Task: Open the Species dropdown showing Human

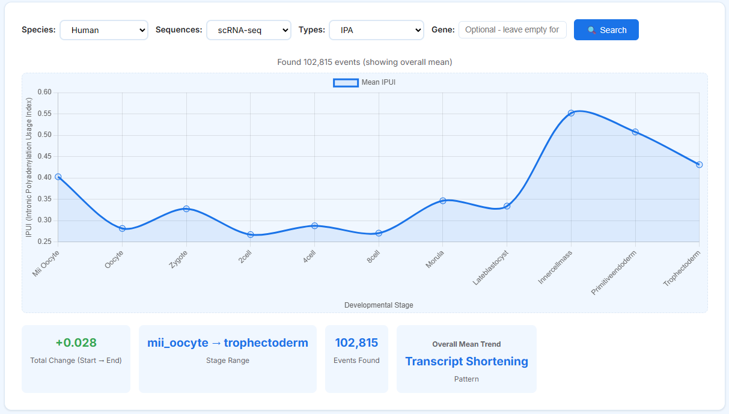Action: tap(104, 30)
